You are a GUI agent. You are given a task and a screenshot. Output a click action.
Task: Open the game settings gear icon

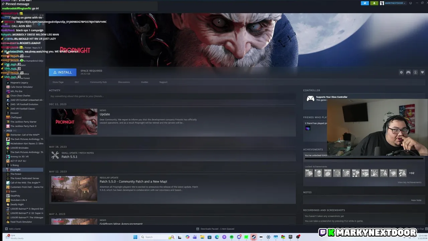pos(401,72)
